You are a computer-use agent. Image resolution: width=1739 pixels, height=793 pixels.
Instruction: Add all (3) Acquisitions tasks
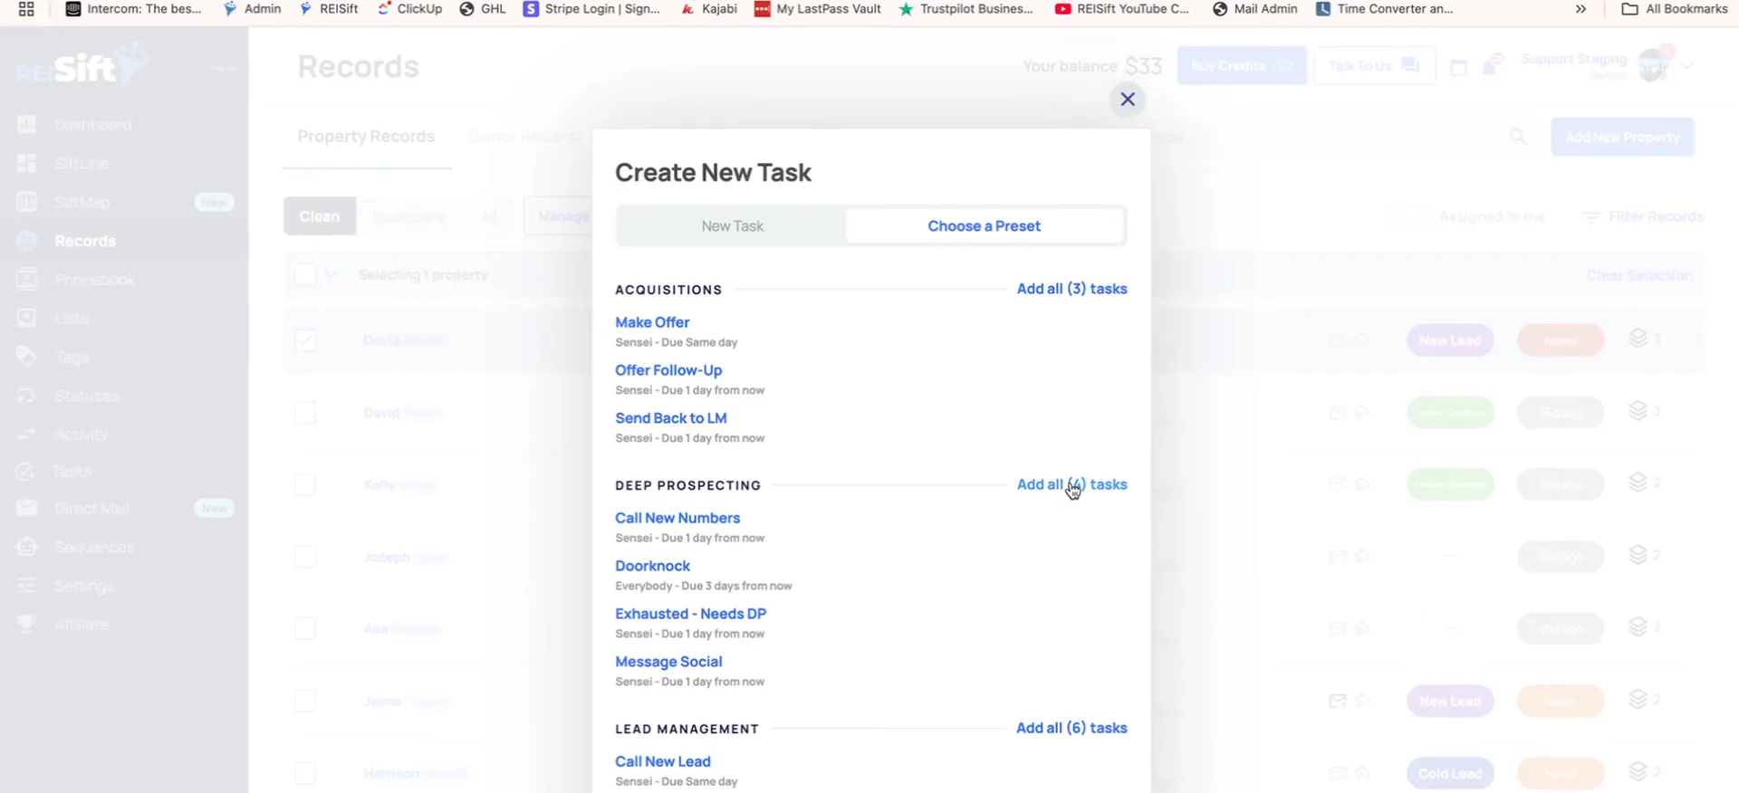click(1071, 289)
